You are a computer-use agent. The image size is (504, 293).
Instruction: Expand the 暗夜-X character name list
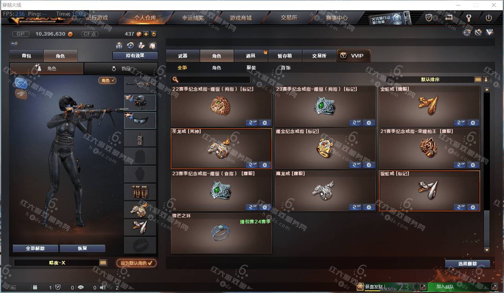tap(103, 263)
